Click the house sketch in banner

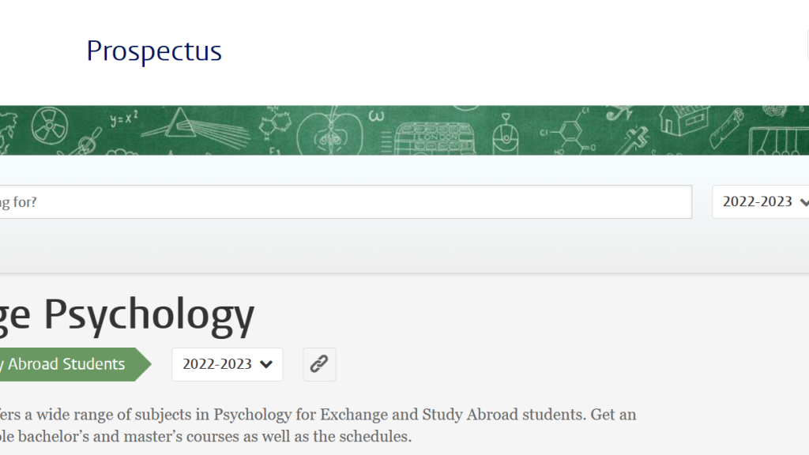click(684, 119)
